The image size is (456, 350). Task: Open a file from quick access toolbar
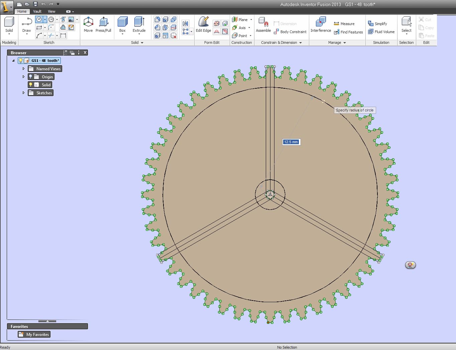(x=27, y=4)
